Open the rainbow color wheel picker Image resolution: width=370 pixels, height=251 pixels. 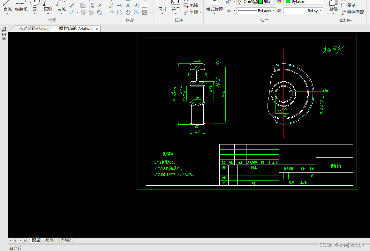tap(279, 2)
